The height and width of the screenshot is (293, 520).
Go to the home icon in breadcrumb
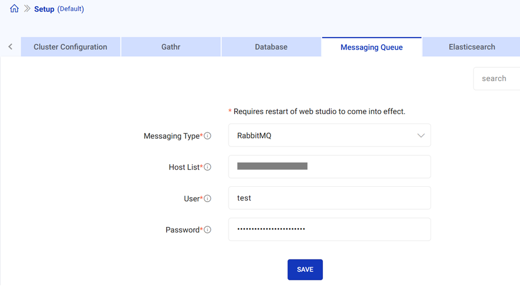click(14, 9)
